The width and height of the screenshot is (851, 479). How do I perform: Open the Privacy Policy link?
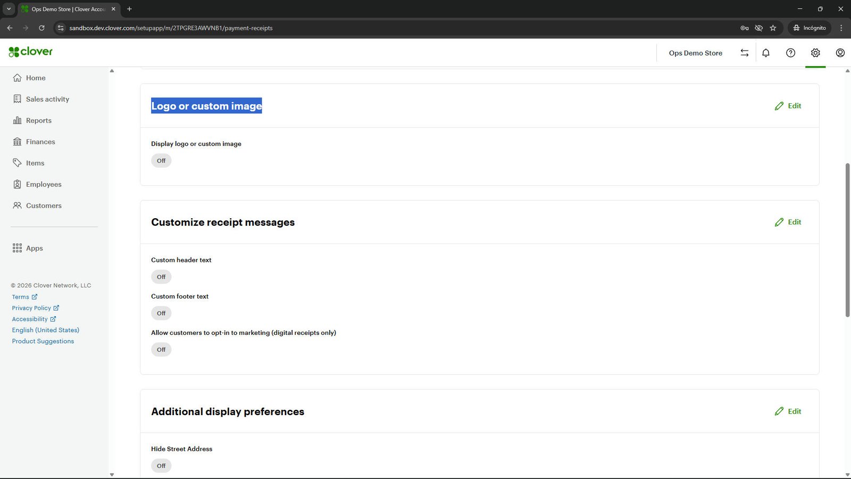tap(36, 308)
